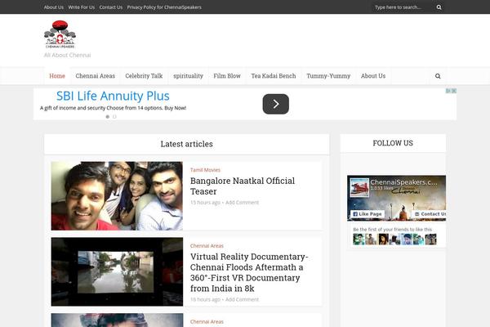Open the search icon in the navigation menu

[x=438, y=76]
